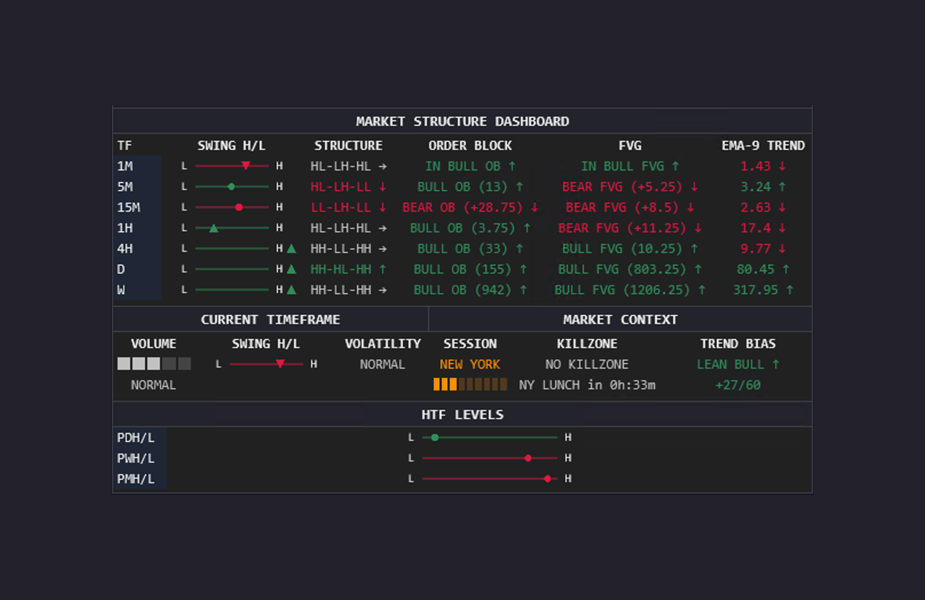Click the 4H timeframe label
Screen dimensions: 925x600
click(x=125, y=249)
